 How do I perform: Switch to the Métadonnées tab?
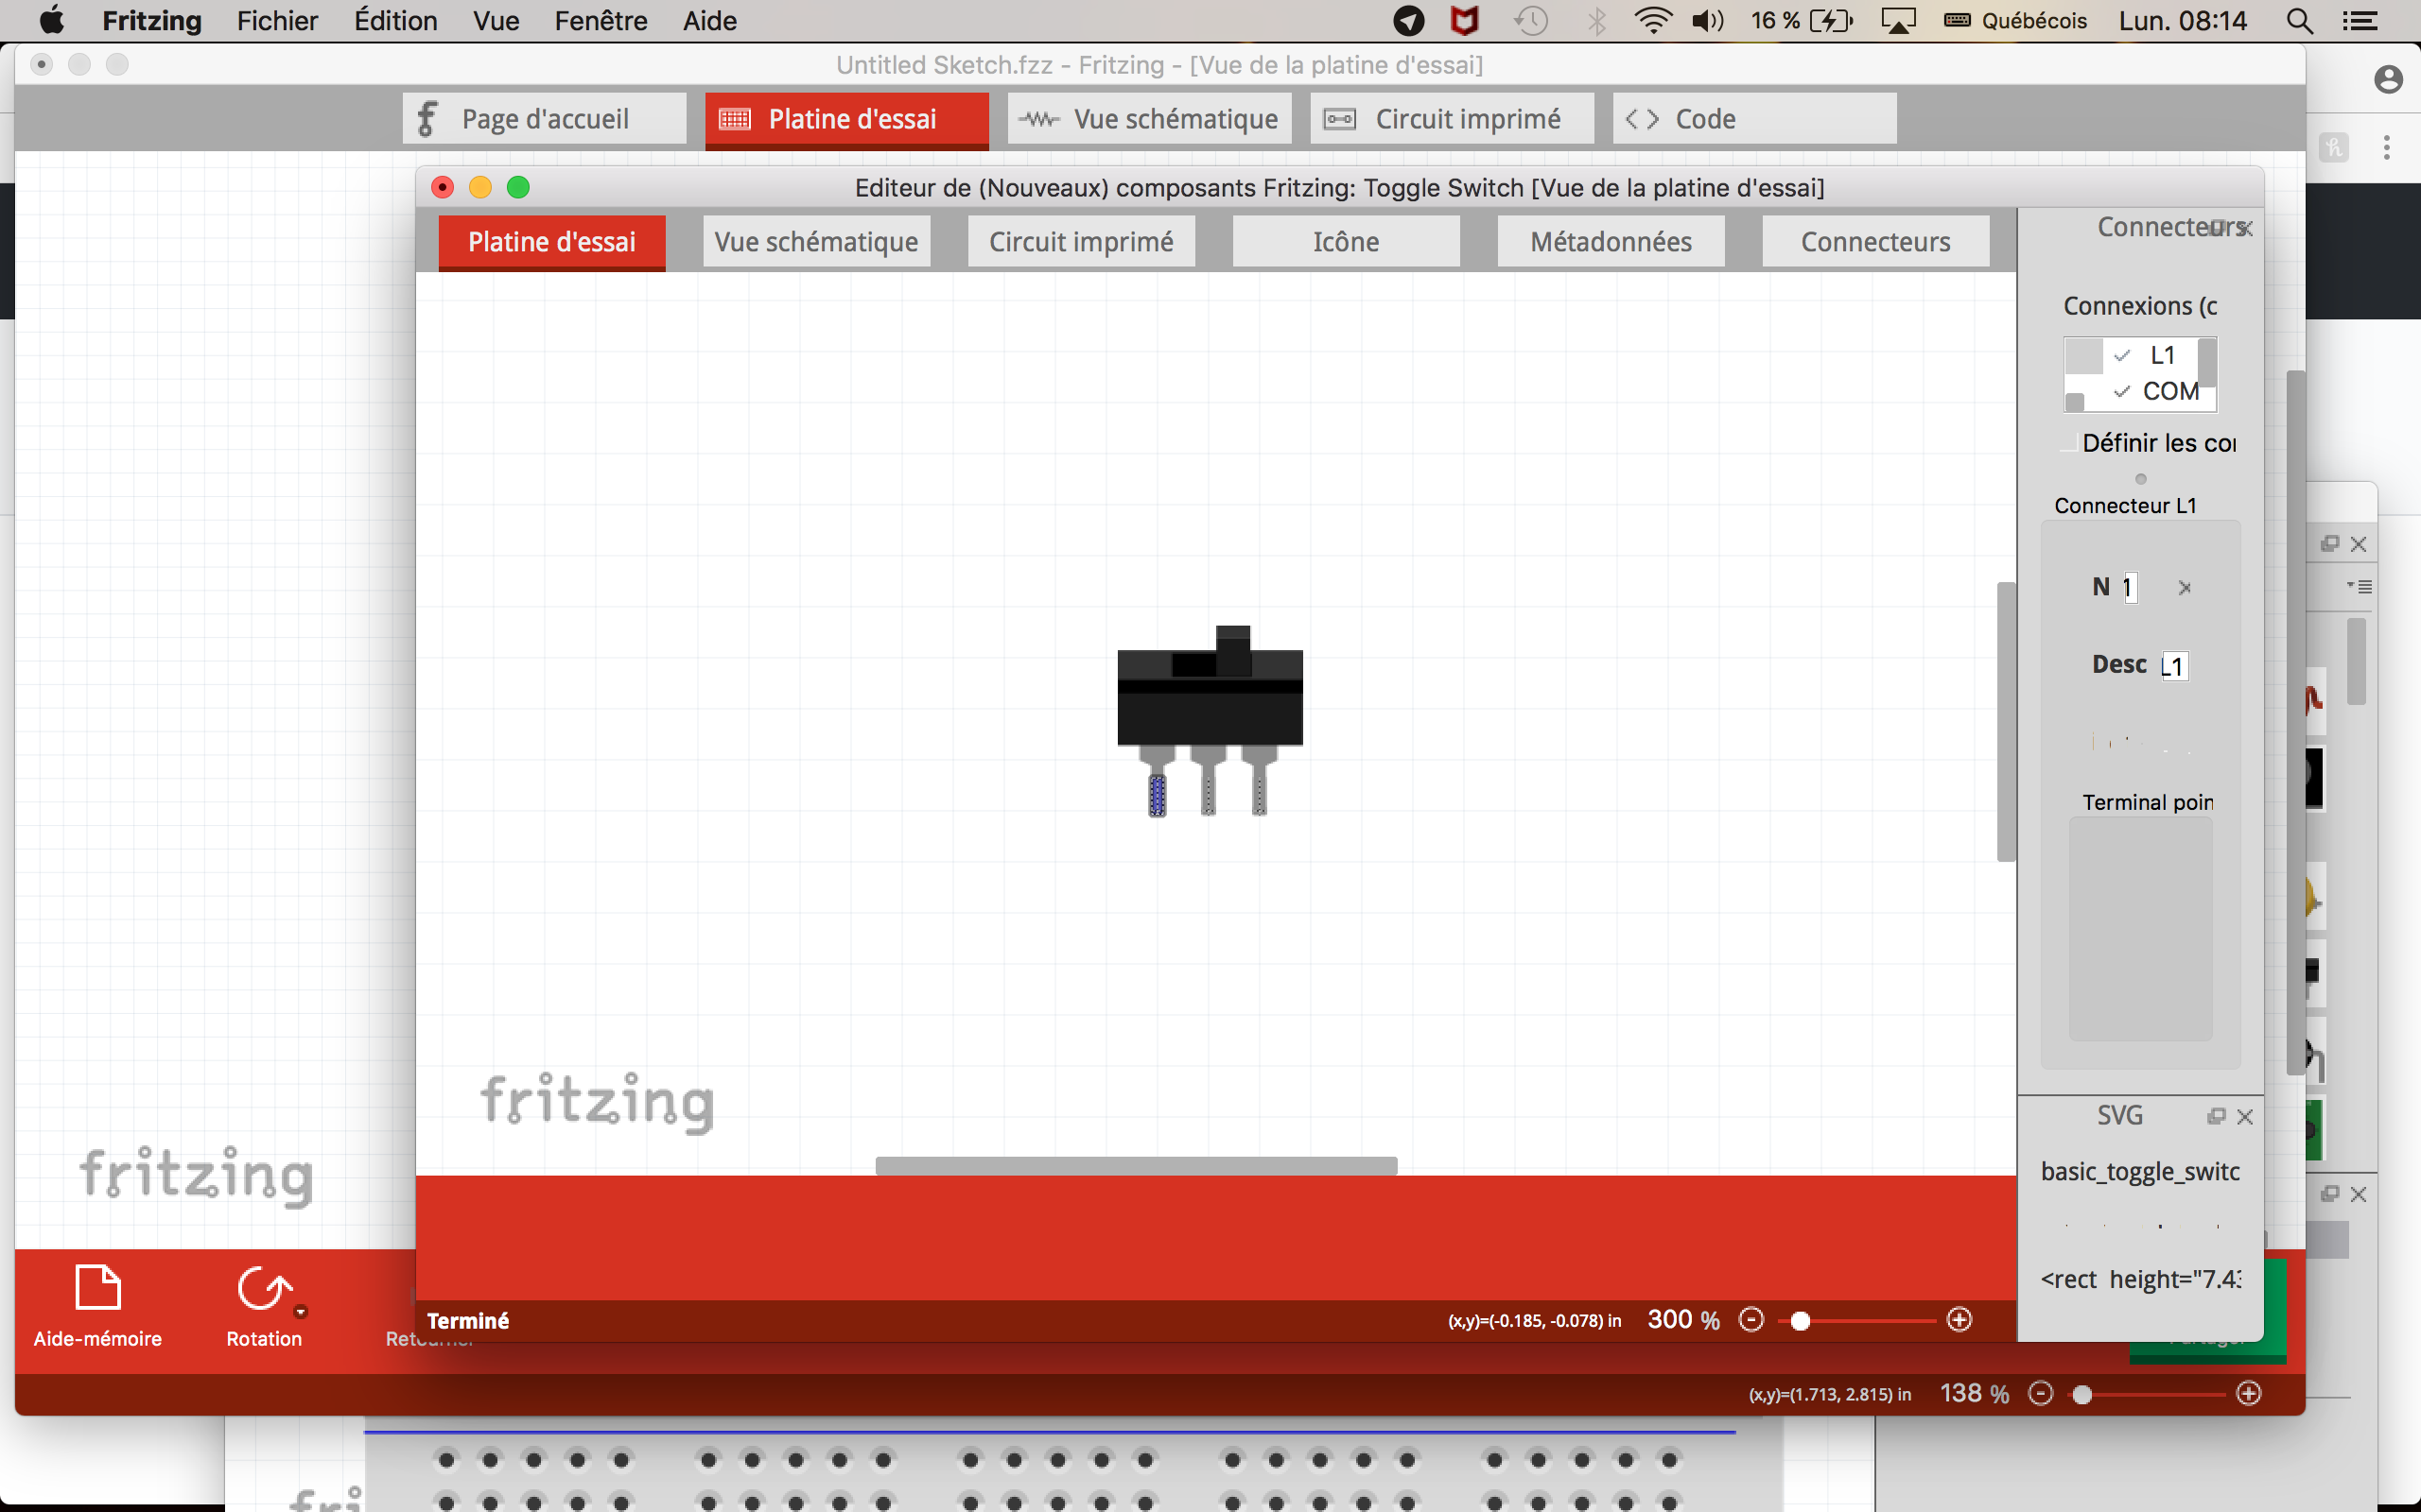1610,242
